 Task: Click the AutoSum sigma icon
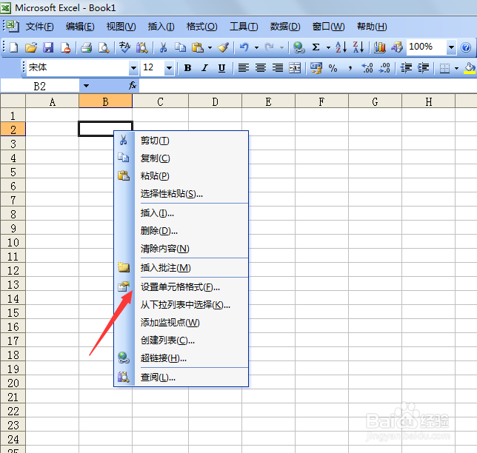(316, 47)
